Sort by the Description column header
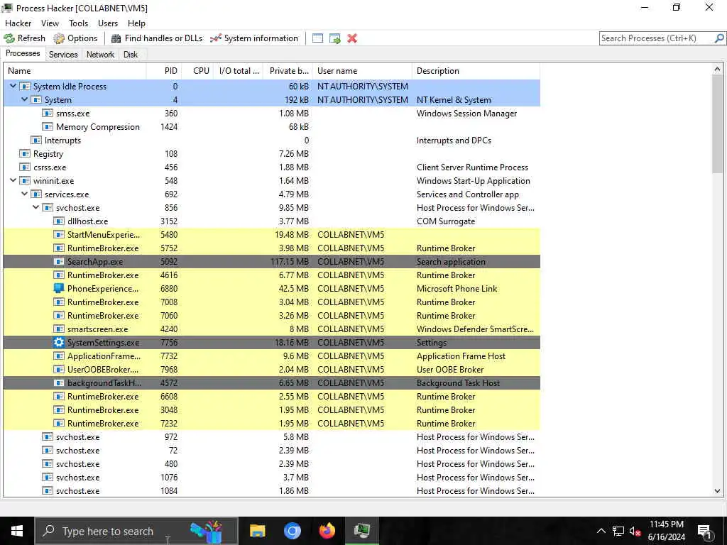727x545 pixels. [x=476, y=71]
